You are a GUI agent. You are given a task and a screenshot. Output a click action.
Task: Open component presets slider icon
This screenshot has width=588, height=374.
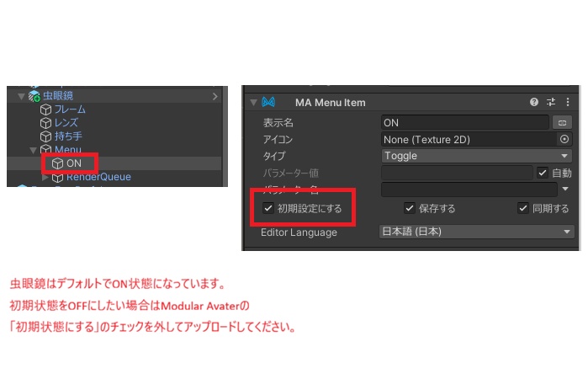tap(551, 102)
